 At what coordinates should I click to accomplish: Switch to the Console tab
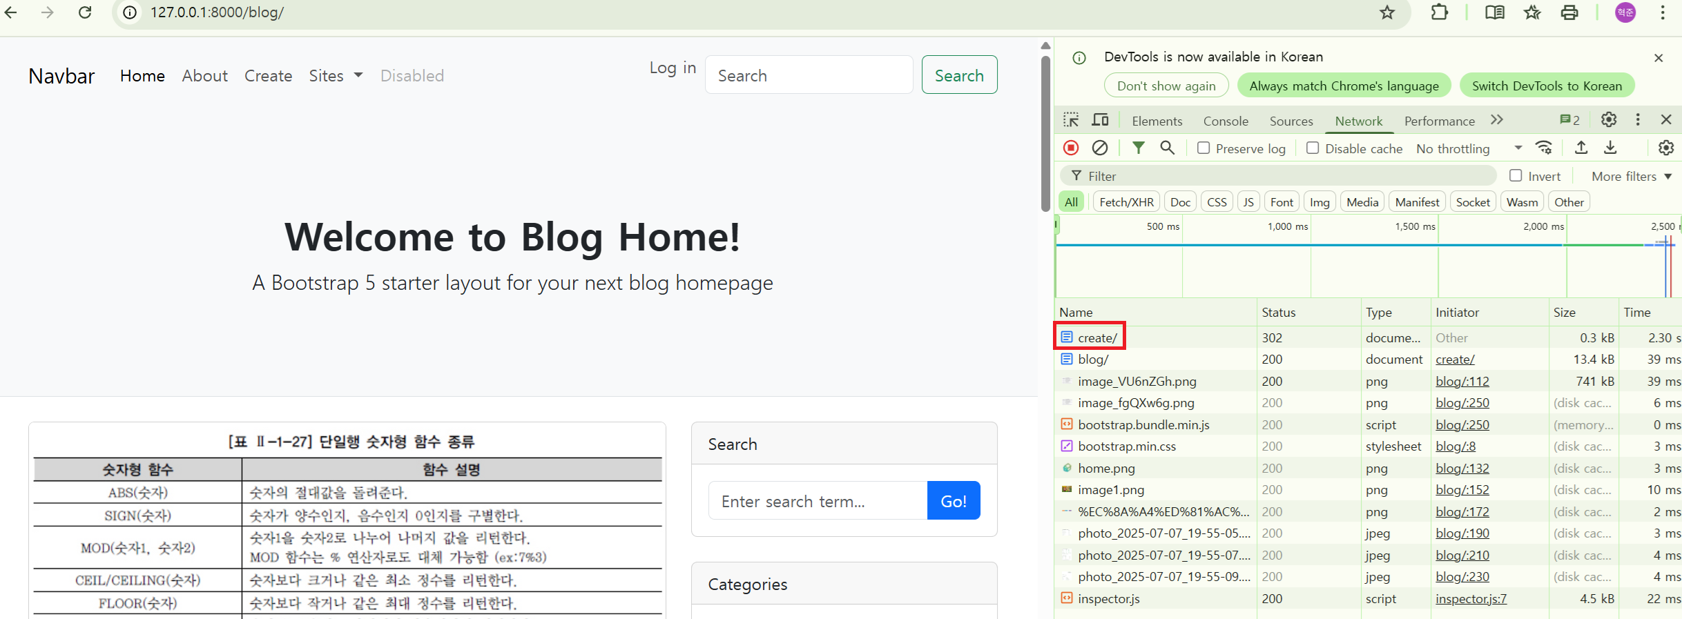pos(1226,121)
